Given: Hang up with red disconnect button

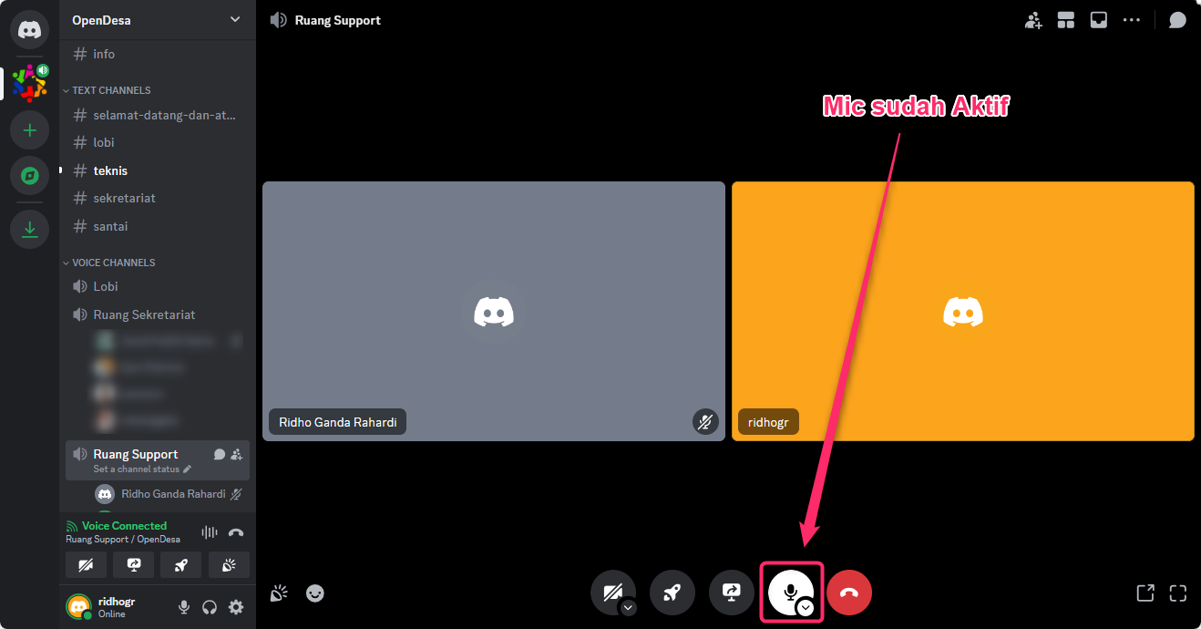Looking at the screenshot, I should coord(849,593).
